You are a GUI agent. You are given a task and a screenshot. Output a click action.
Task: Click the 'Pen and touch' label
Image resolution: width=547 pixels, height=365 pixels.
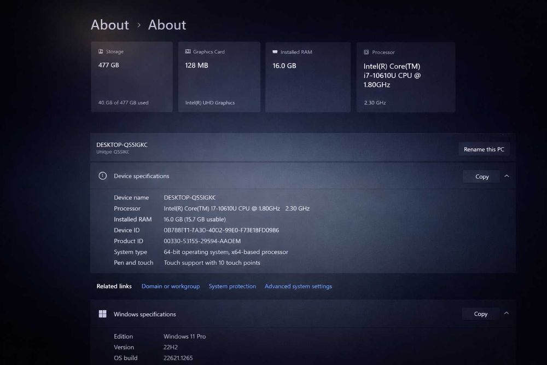pos(133,263)
